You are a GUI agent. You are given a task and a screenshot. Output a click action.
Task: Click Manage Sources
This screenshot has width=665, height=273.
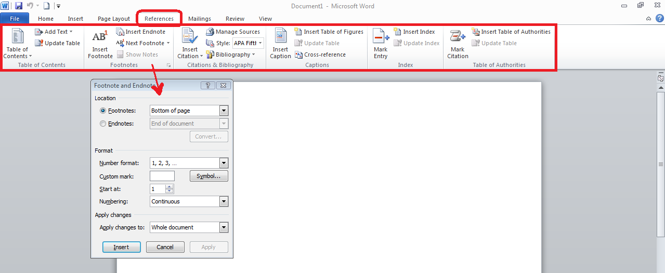point(233,32)
